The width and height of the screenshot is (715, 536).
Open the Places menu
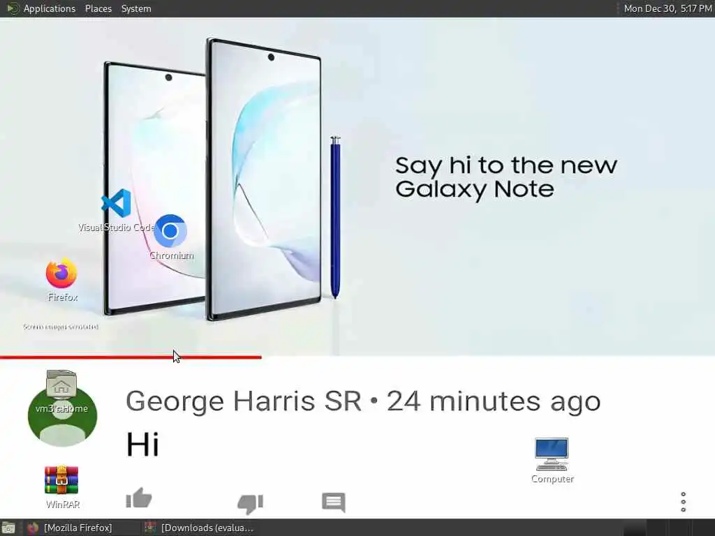pyautogui.click(x=98, y=8)
